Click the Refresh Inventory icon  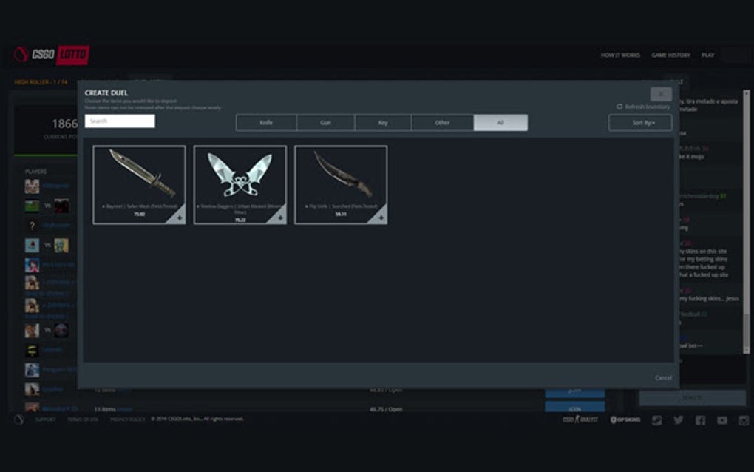pos(618,107)
